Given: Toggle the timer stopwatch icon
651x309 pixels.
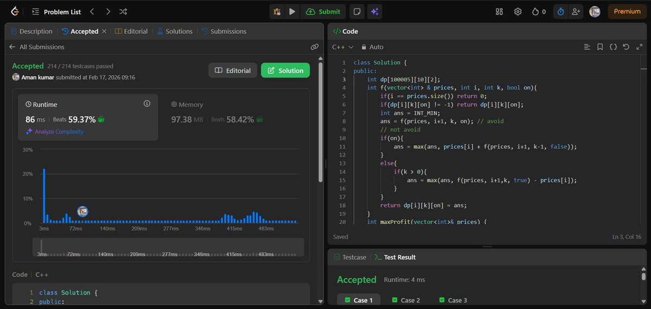Looking at the screenshot, I should point(561,11).
